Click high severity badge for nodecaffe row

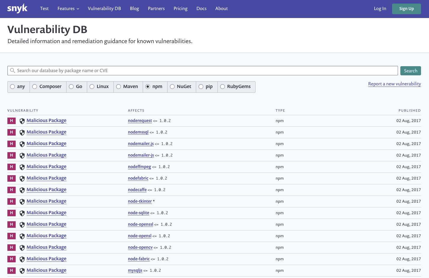[x=12, y=190]
